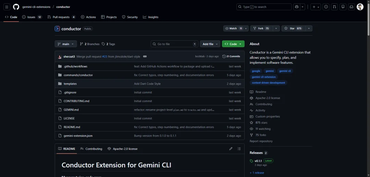Open release v0.1.1 link
Image resolution: width=370 pixels, height=177 pixels.
tap(258, 161)
